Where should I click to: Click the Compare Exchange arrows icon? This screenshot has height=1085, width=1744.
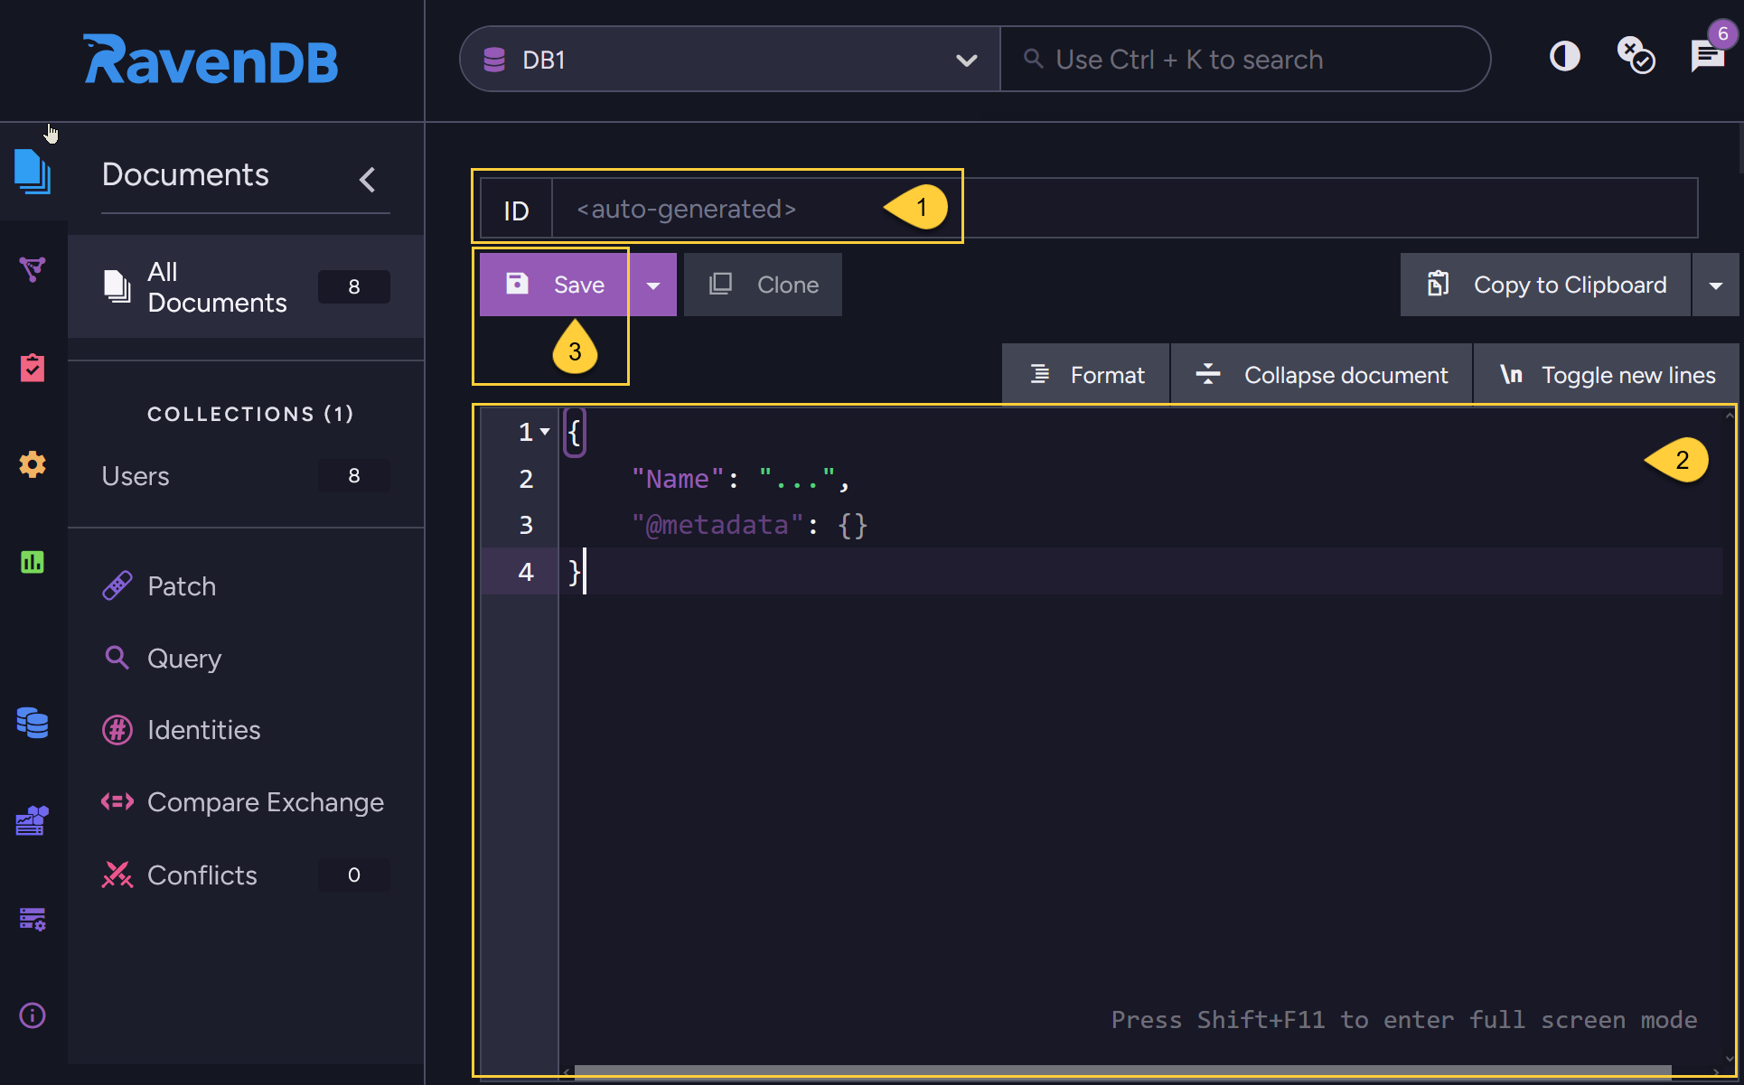coord(117,801)
